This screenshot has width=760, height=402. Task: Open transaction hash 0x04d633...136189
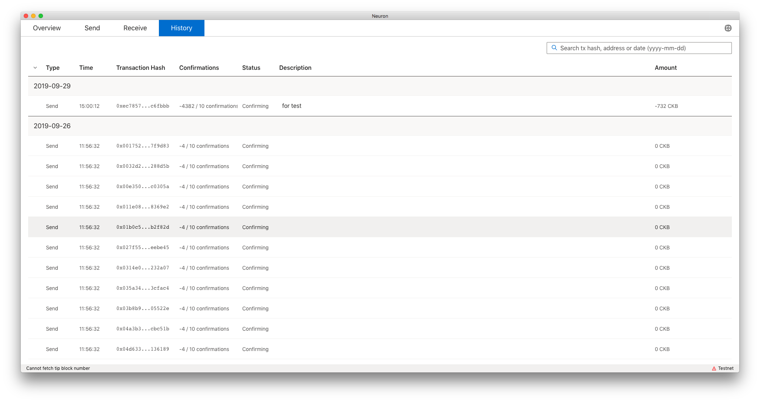click(143, 349)
